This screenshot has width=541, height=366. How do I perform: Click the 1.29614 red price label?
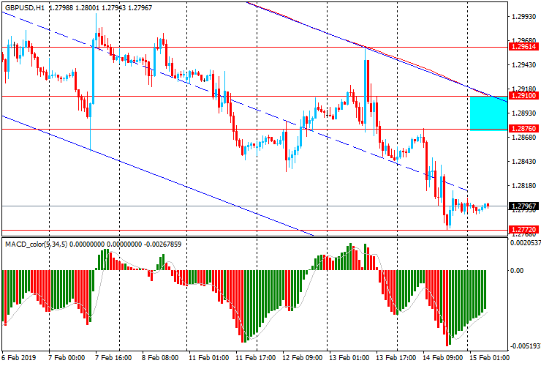(x=523, y=46)
